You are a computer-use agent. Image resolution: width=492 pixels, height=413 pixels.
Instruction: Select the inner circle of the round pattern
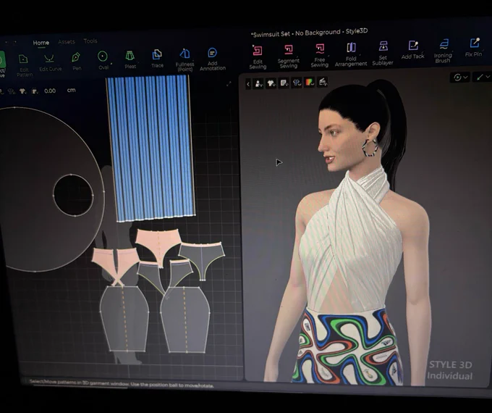[x=73, y=195]
